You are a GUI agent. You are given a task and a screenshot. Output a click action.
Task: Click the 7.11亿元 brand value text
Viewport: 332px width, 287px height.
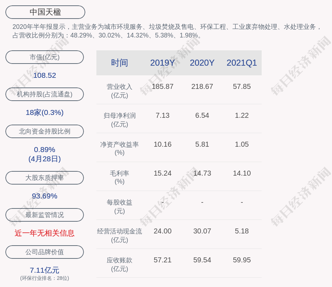pos(45,270)
